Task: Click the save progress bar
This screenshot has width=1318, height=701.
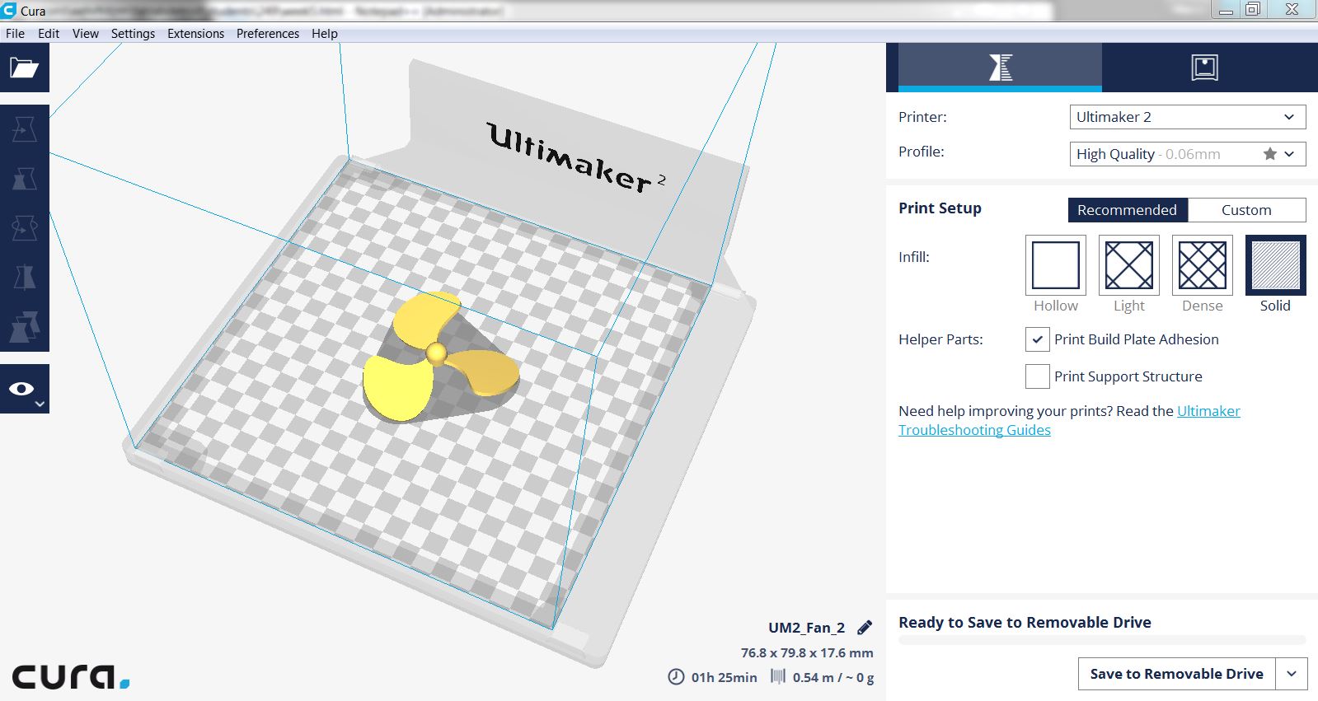Action: tap(1102, 640)
